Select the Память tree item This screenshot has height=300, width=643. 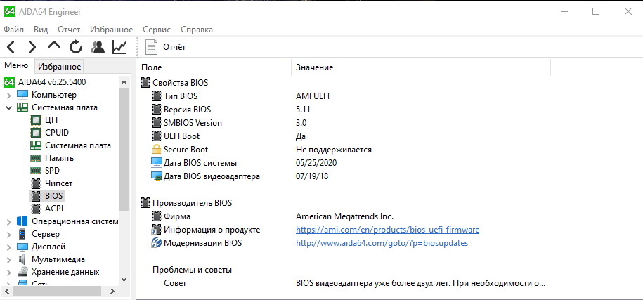[60, 158]
